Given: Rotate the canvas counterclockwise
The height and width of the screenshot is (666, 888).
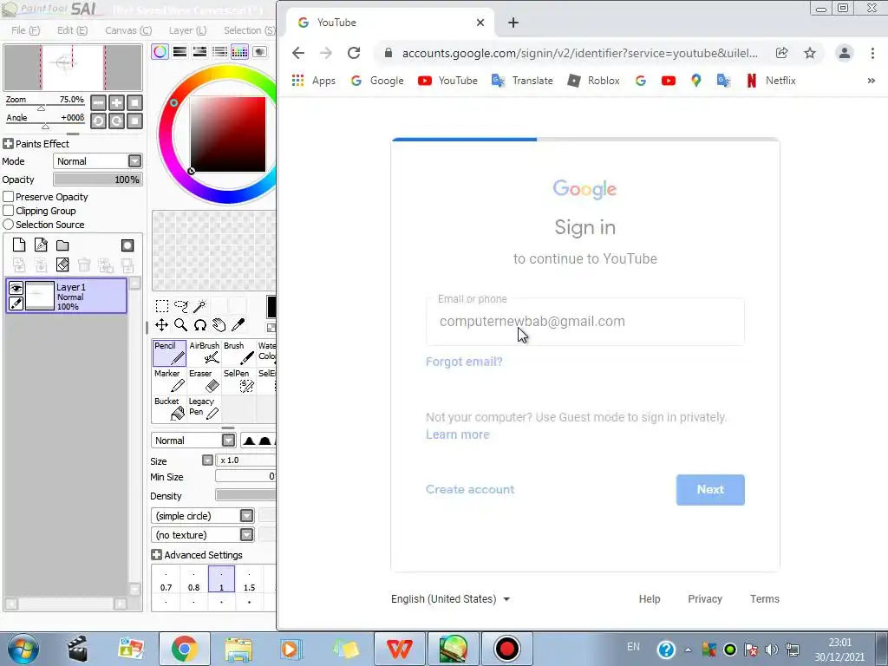Looking at the screenshot, I should pos(99,121).
